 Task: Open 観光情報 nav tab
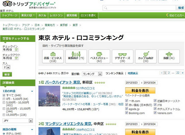pyautogui.click(x=72, y=15)
